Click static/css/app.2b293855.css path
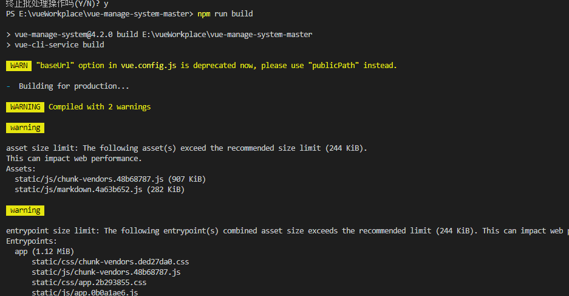Image resolution: width=569 pixels, height=296 pixels. tap(89, 283)
